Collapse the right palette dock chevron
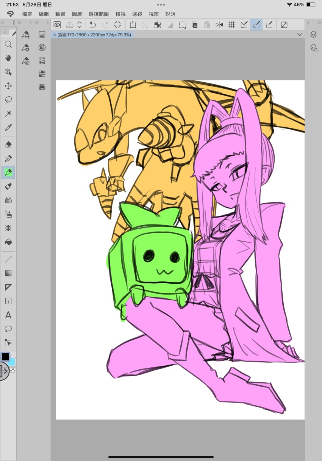Screen dimensions: 322x461 (308, 22)
